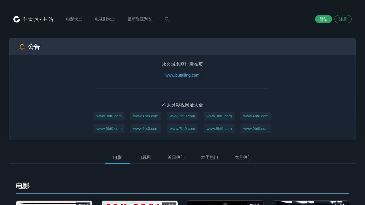Open 电影大全 in the navigation bar

74,19
